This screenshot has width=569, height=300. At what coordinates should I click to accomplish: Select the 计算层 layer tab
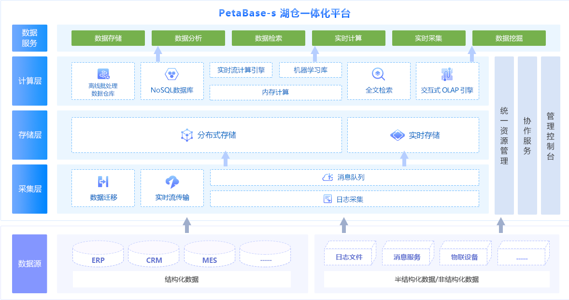coord(30,81)
